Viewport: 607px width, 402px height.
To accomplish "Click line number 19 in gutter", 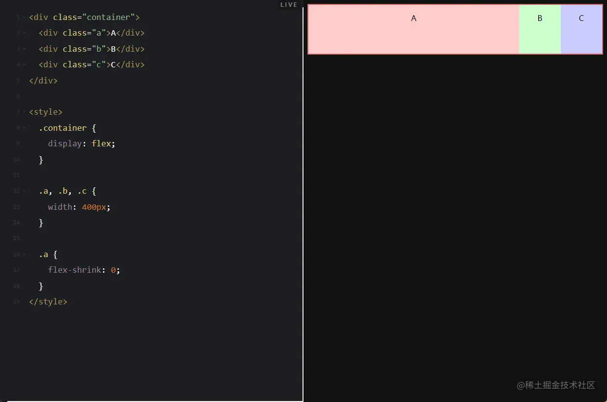I will pyautogui.click(x=17, y=301).
